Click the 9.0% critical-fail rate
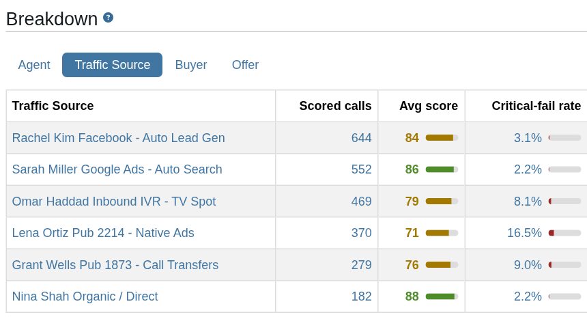The height and width of the screenshot is (319, 587). click(x=528, y=265)
